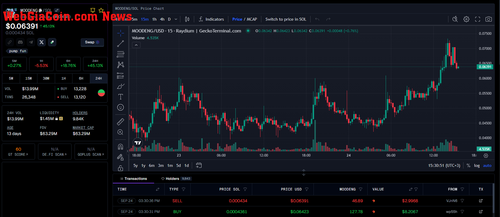Viewport: 500px width, 217px height.
Task: Set chart interval to D
Action: [169, 19]
